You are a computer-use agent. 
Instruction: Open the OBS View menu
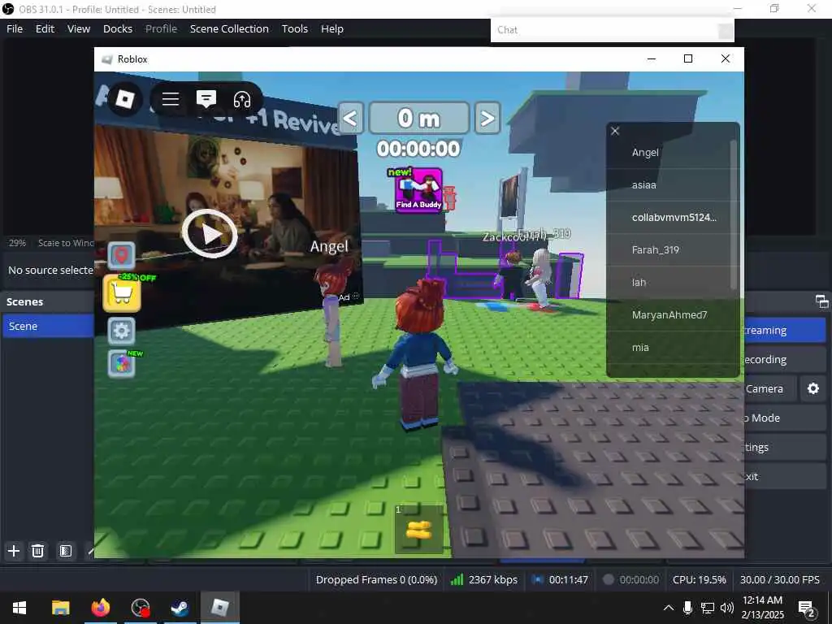[79, 28]
